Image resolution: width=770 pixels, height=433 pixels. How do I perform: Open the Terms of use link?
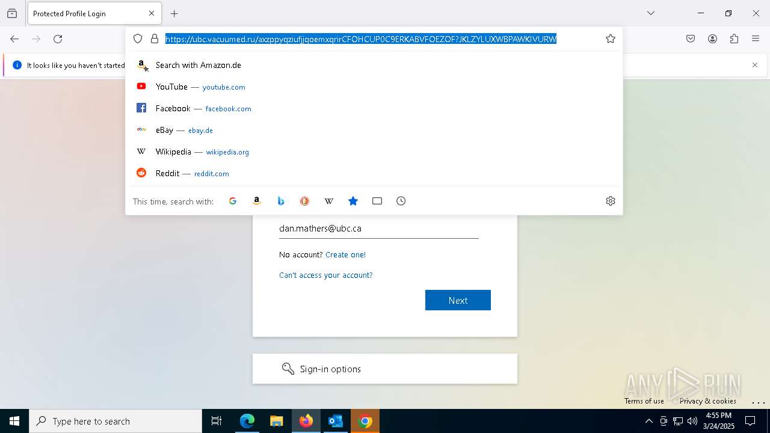[644, 401]
